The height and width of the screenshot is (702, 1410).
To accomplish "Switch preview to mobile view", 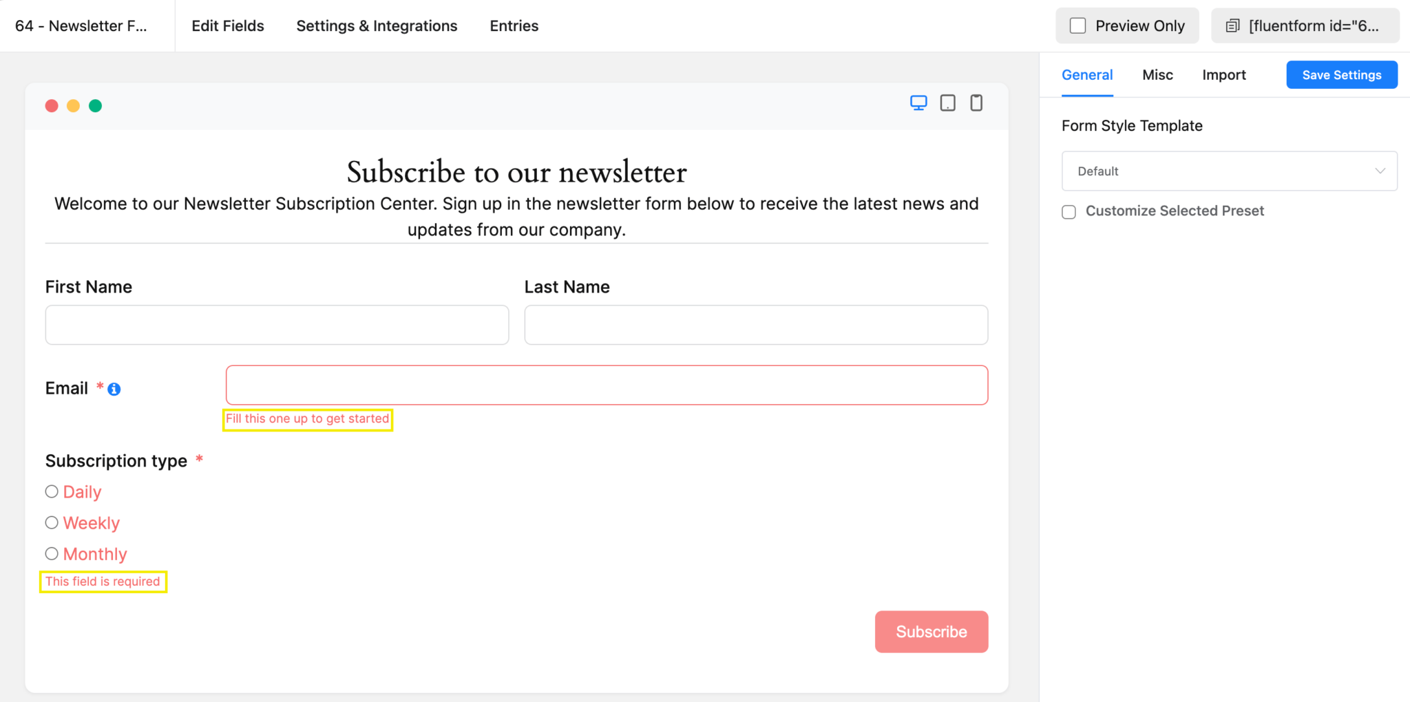I will tap(976, 103).
